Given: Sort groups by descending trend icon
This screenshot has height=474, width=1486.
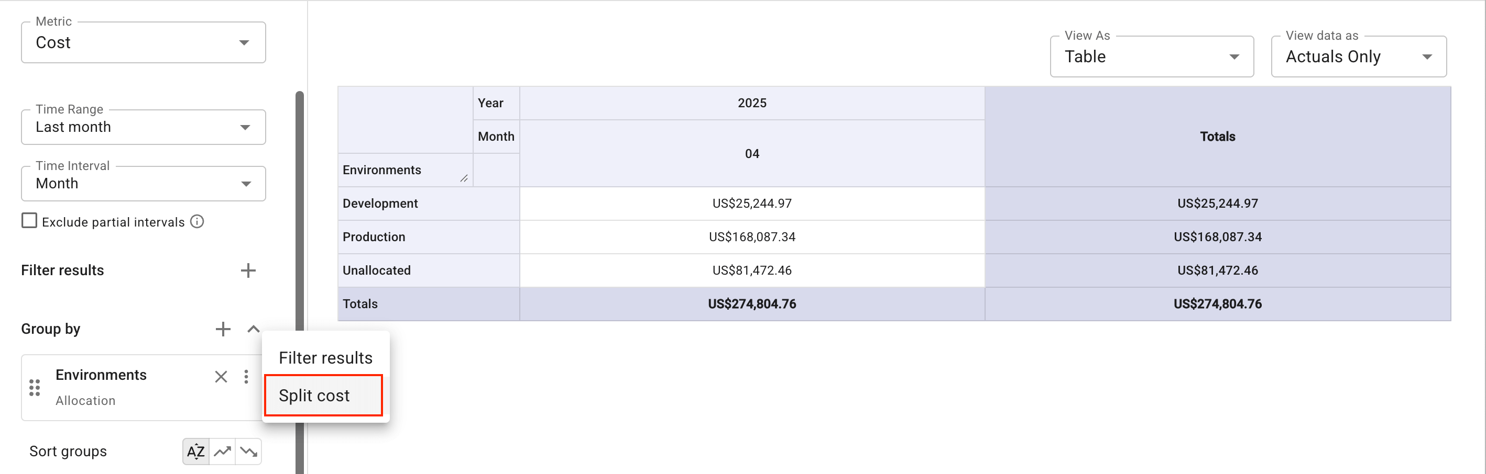Looking at the screenshot, I should coord(249,452).
